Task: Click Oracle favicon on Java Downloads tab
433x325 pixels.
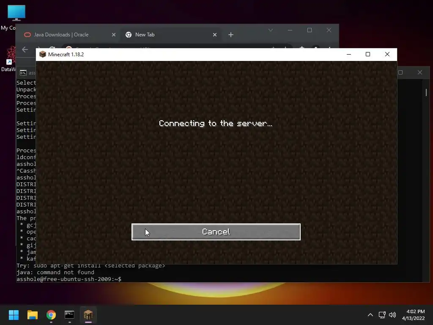Action: pos(27,35)
